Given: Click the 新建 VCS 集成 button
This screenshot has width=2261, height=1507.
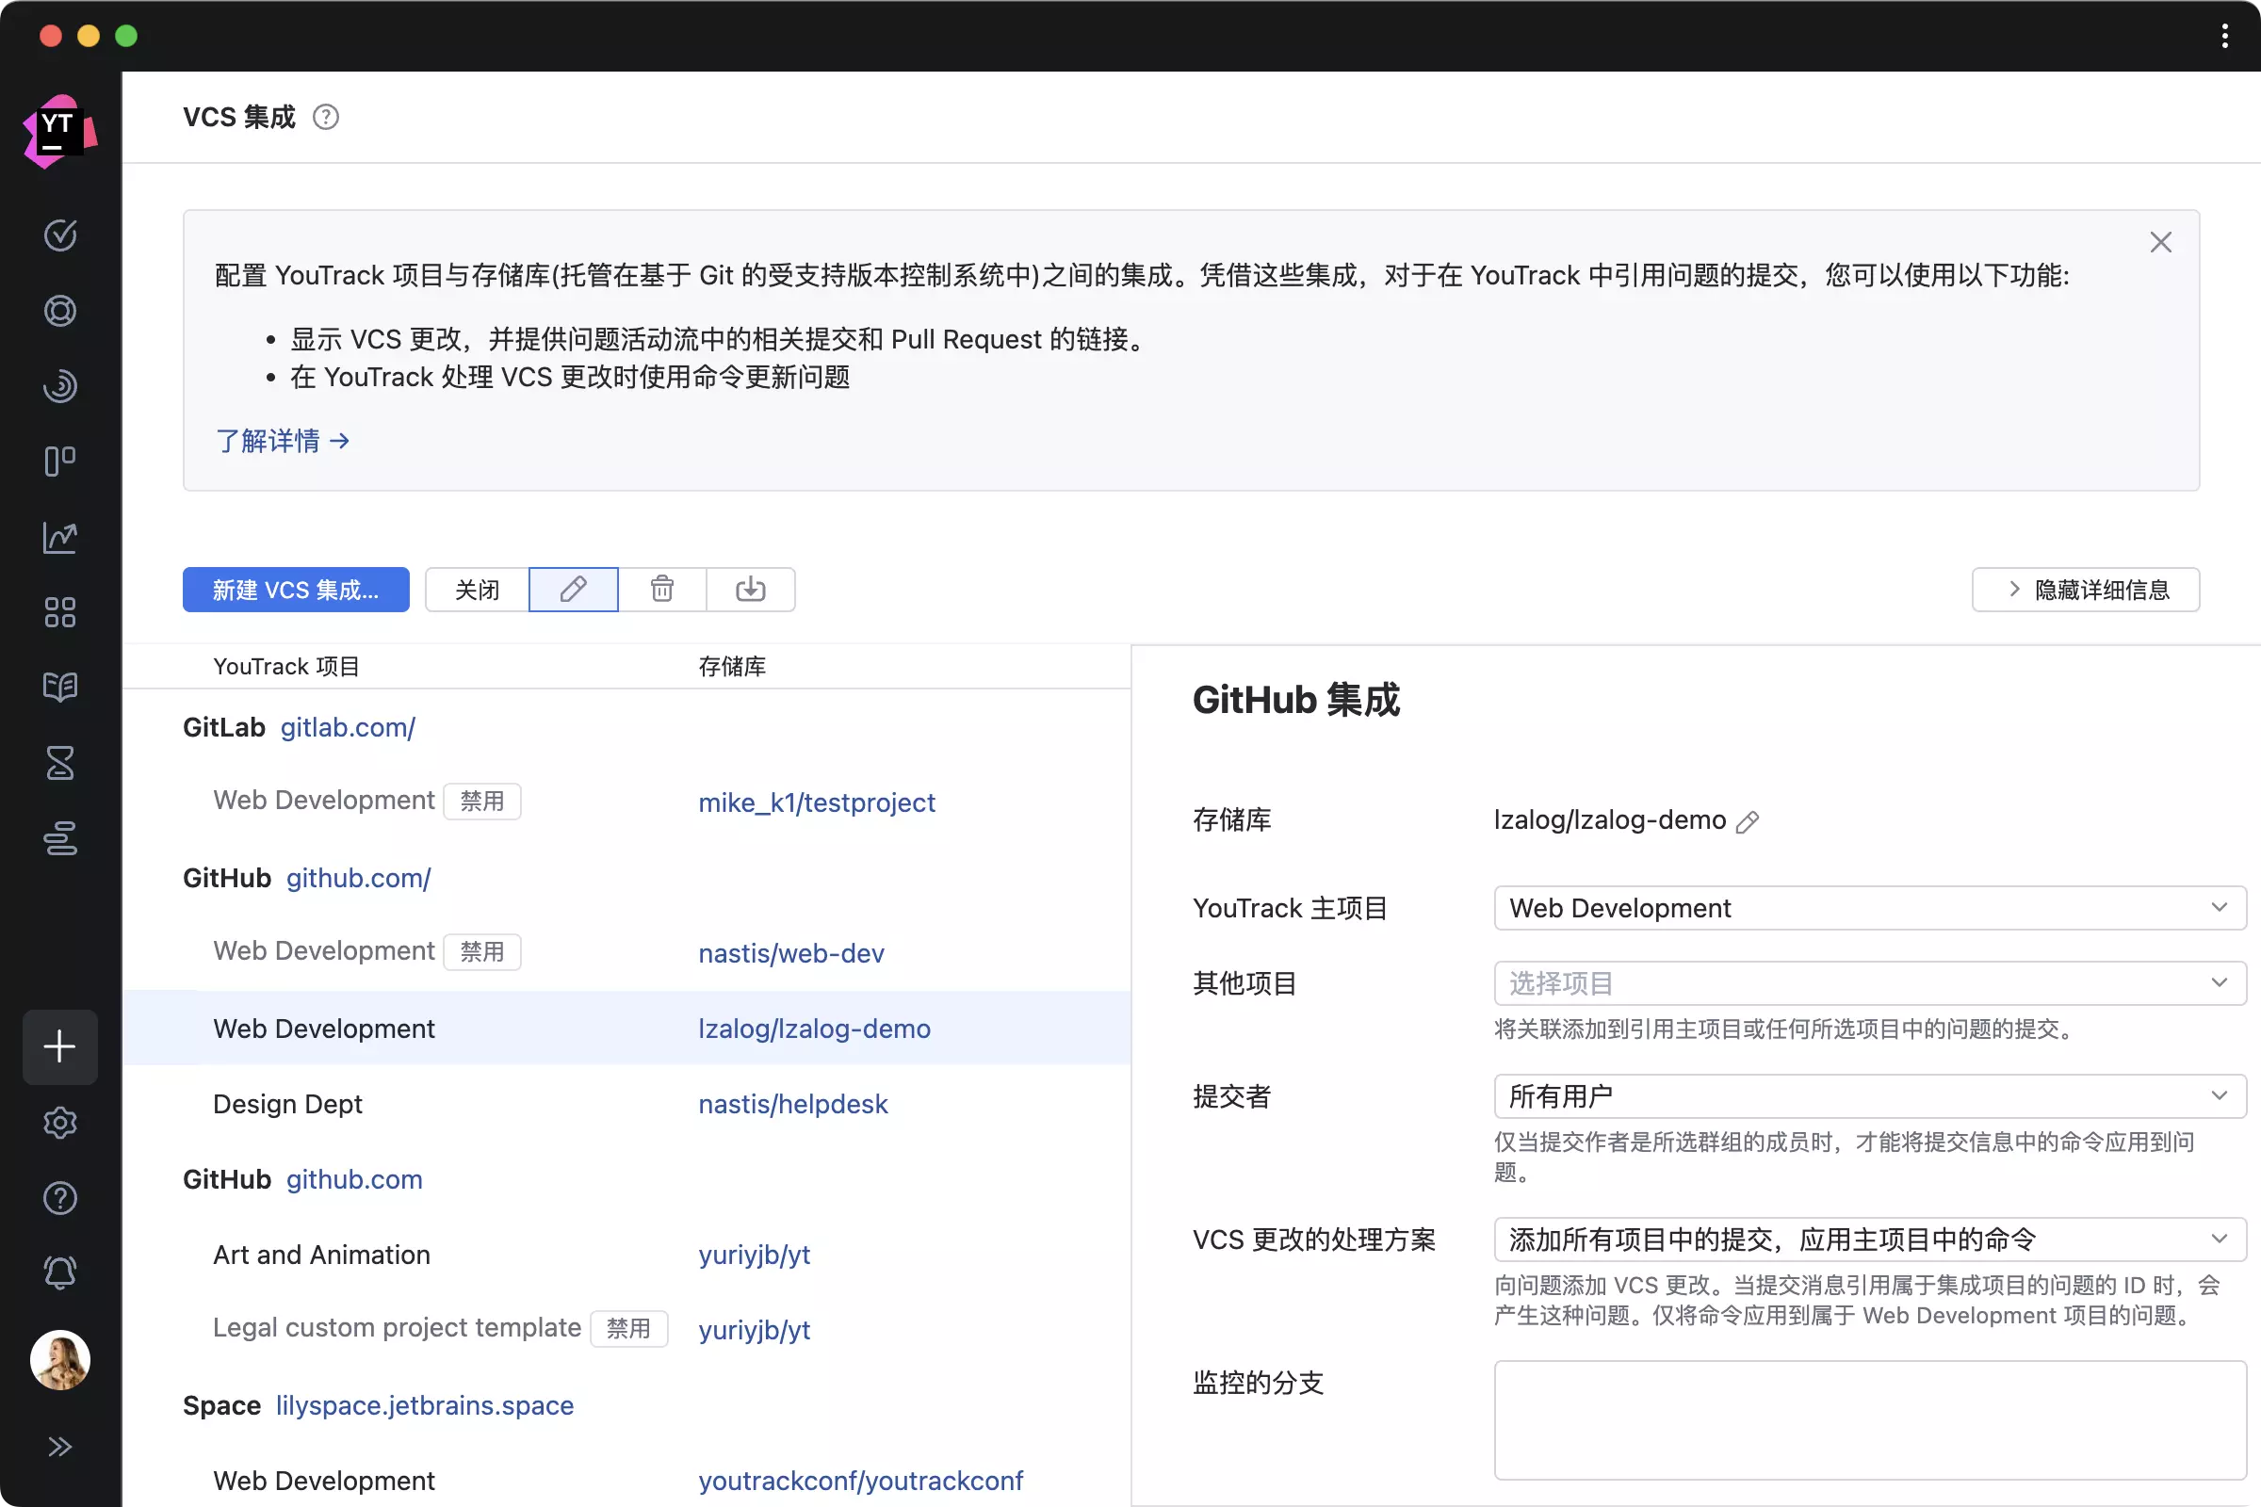Looking at the screenshot, I should pos(295,590).
